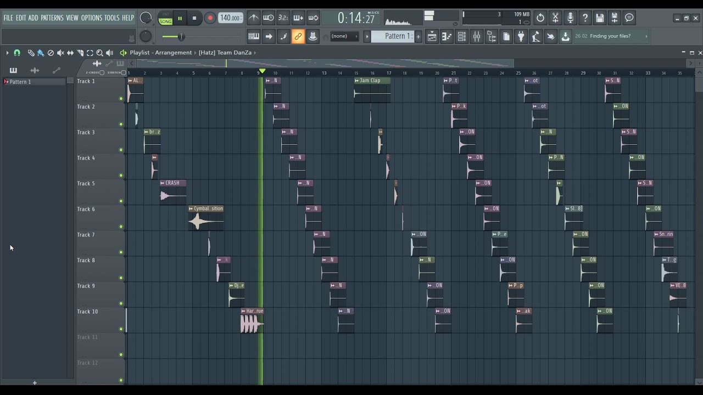Mute Track 8 with its green dot
Screen dimensions: 703x395
pyautogui.click(x=121, y=278)
